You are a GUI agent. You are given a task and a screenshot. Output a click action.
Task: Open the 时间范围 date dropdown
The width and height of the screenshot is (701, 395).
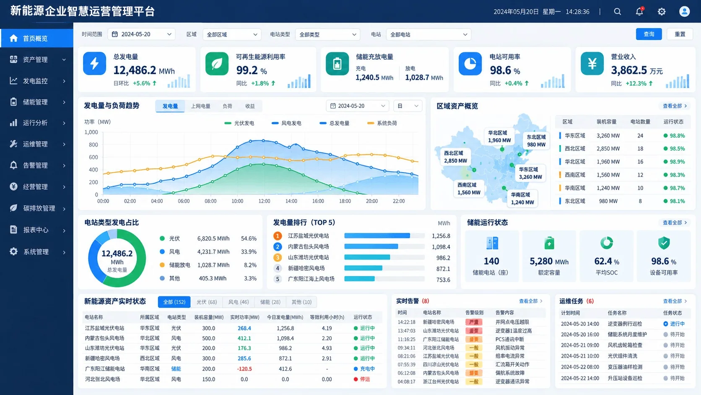141,34
